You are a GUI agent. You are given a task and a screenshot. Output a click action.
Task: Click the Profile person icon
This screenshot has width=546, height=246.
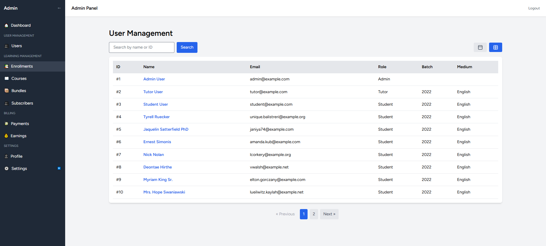[x=6, y=157]
